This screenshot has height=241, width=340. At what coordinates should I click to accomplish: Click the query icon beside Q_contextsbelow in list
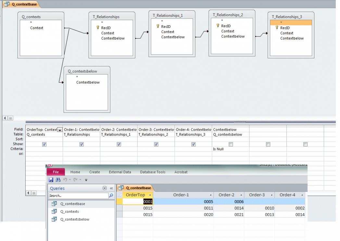(54, 219)
